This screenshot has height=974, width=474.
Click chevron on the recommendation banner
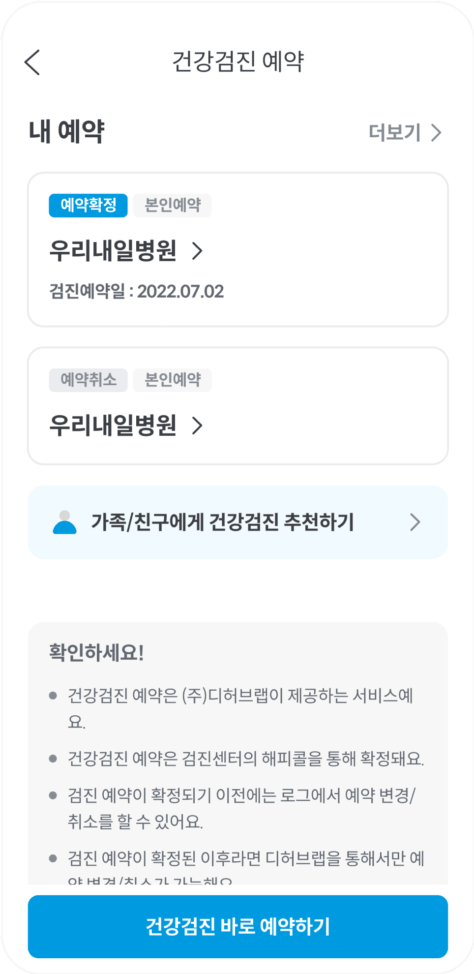(415, 522)
